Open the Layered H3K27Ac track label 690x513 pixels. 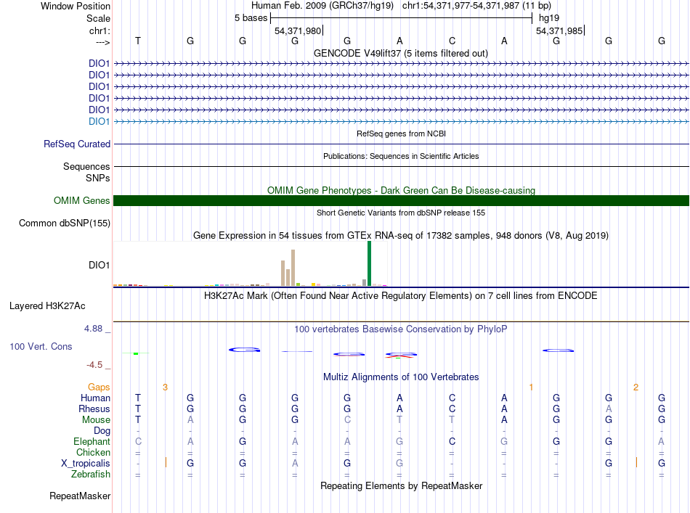[x=47, y=306]
